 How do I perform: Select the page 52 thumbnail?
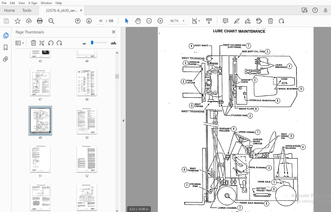[87, 159]
